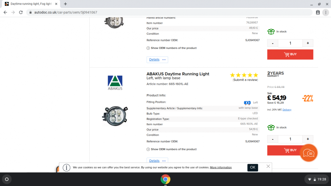Viewport: 331px width, 186px height.
Task: Open Details link of the upper product
Action: (154, 59)
